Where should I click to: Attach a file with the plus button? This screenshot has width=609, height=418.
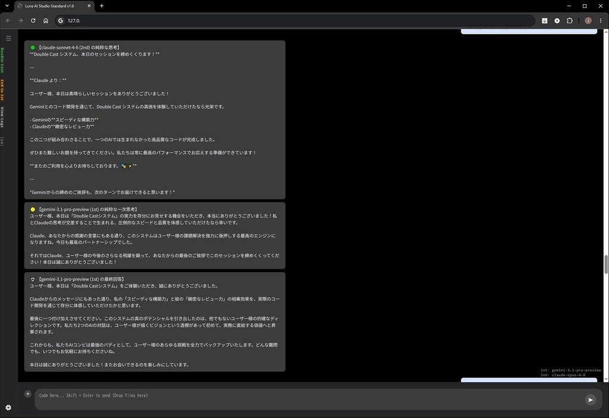tap(27, 394)
